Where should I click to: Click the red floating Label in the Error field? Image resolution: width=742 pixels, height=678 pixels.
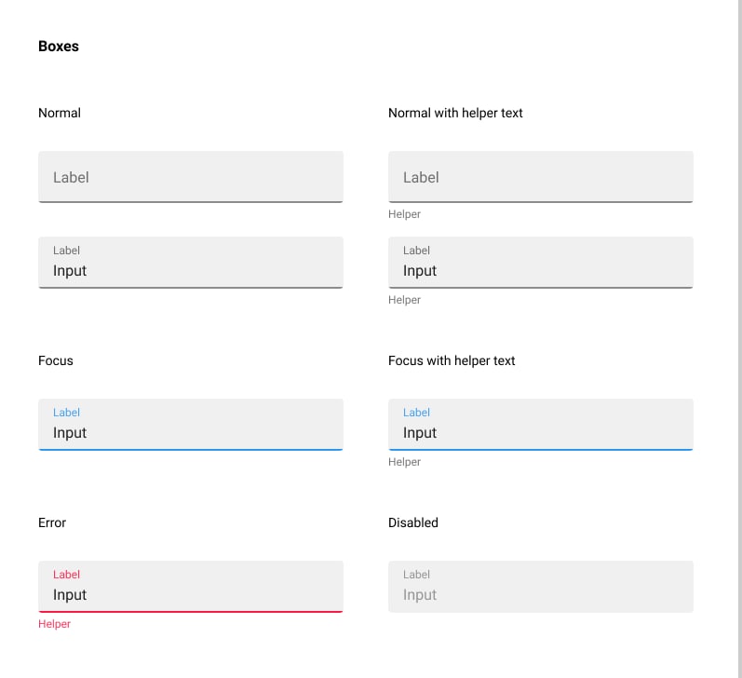(x=66, y=575)
